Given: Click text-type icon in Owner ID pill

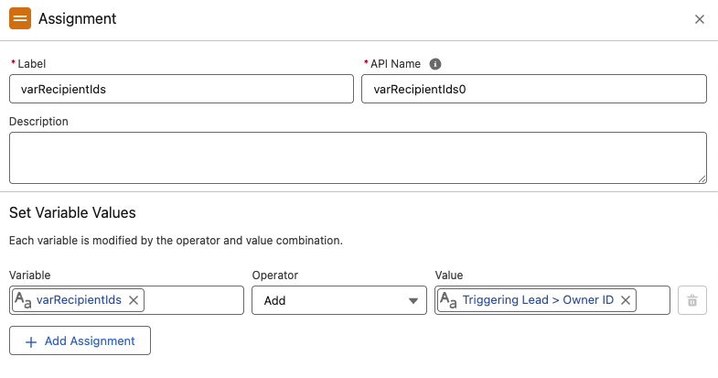Looking at the screenshot, I should pyautogui.click(x=450, y=300).
